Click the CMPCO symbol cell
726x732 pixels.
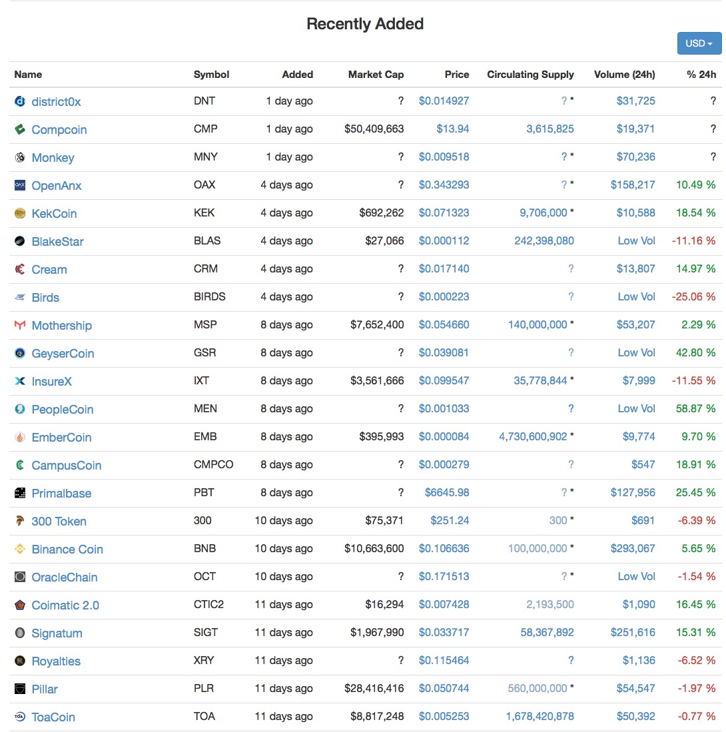coord(213,465)
